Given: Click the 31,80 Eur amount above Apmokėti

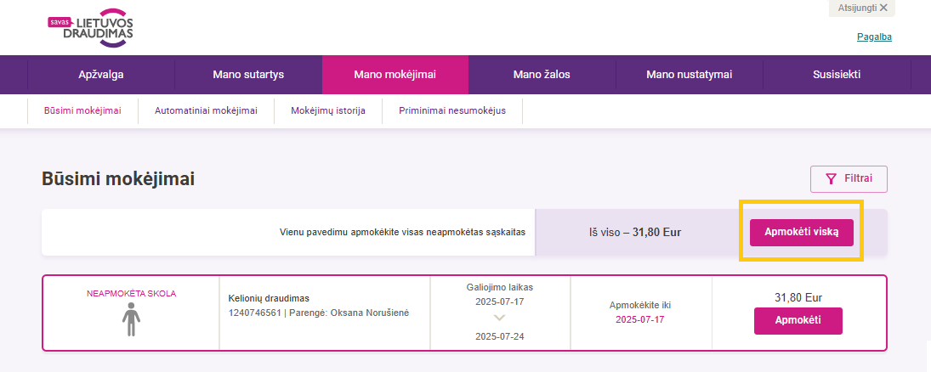Looking at the screenshot, I should 798,298.
